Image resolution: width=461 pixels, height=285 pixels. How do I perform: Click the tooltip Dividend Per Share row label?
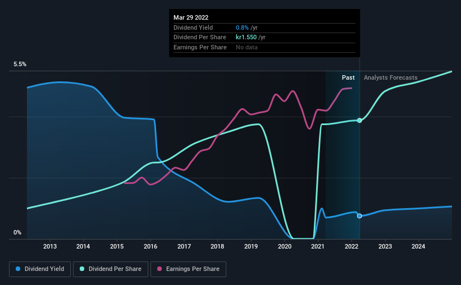point(200,38)
